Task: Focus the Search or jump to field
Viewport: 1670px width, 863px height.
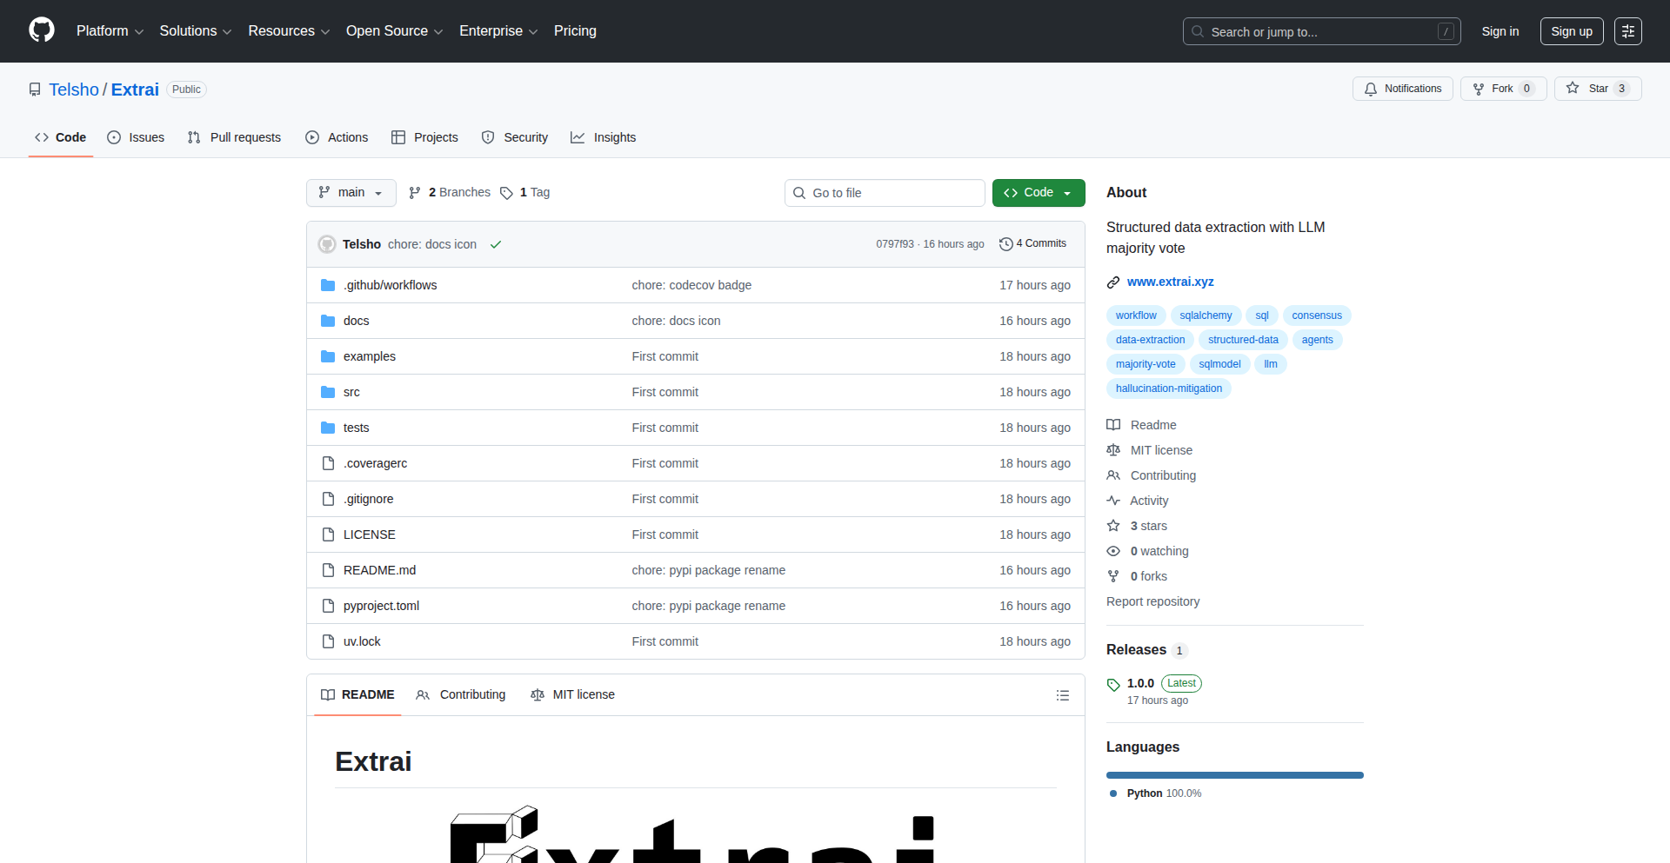Action: [1321, 31]
